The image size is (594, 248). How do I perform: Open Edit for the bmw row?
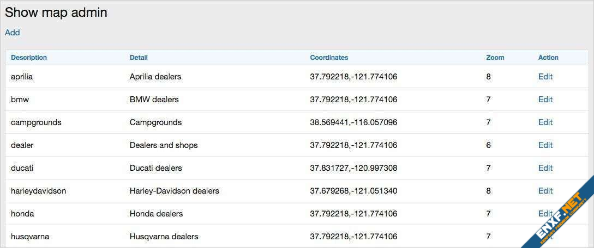(545, 100)
